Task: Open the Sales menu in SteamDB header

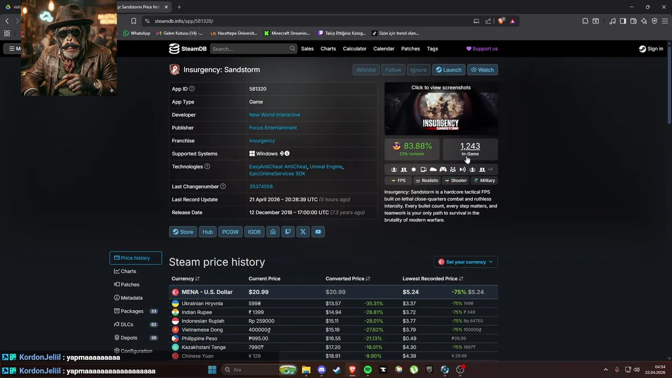Action: coord(307,49)
